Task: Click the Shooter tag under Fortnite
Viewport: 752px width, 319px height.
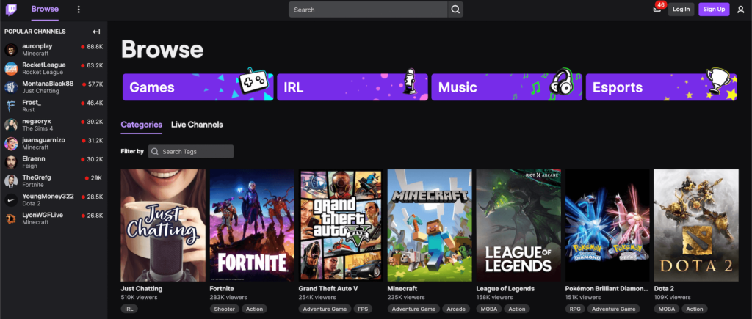Action: tap(225, 309)
